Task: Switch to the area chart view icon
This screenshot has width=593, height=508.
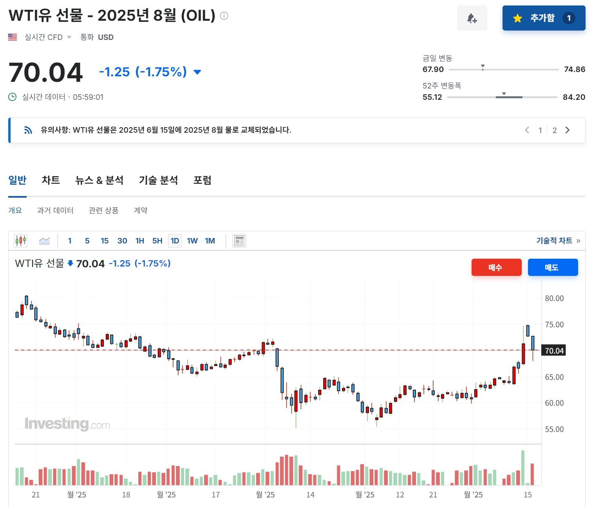Action: point(44,241)
